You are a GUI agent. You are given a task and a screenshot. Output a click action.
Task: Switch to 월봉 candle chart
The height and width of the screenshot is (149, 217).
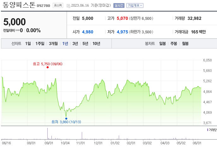185,43
